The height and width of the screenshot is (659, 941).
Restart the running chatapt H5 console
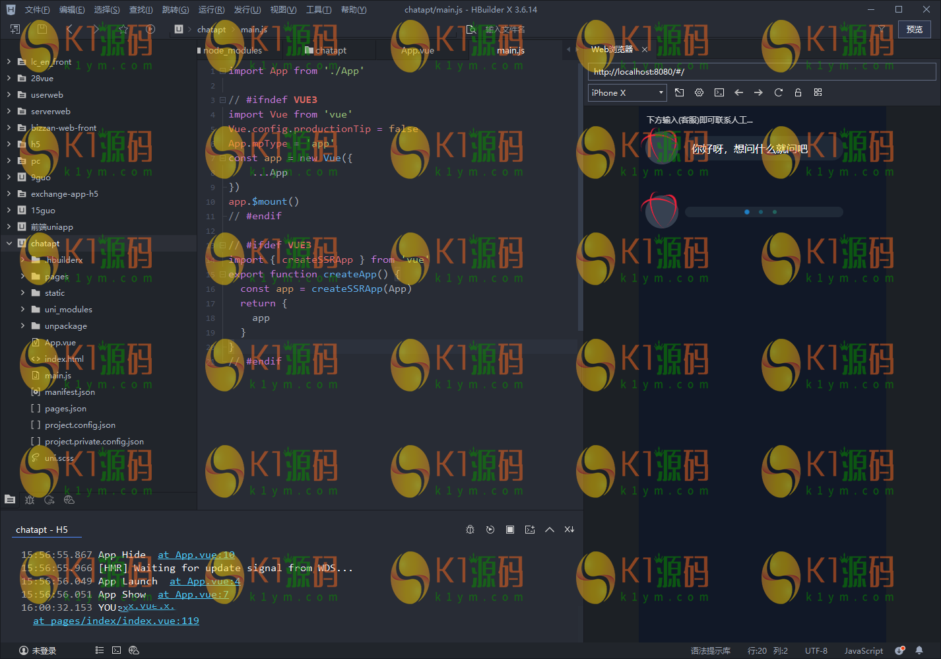coord(490,530)
